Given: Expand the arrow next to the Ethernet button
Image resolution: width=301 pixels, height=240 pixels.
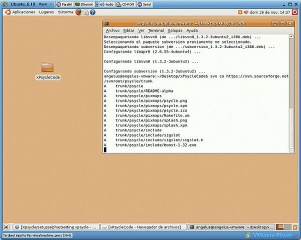Looking at the screenshot, I should click(97, 4).
